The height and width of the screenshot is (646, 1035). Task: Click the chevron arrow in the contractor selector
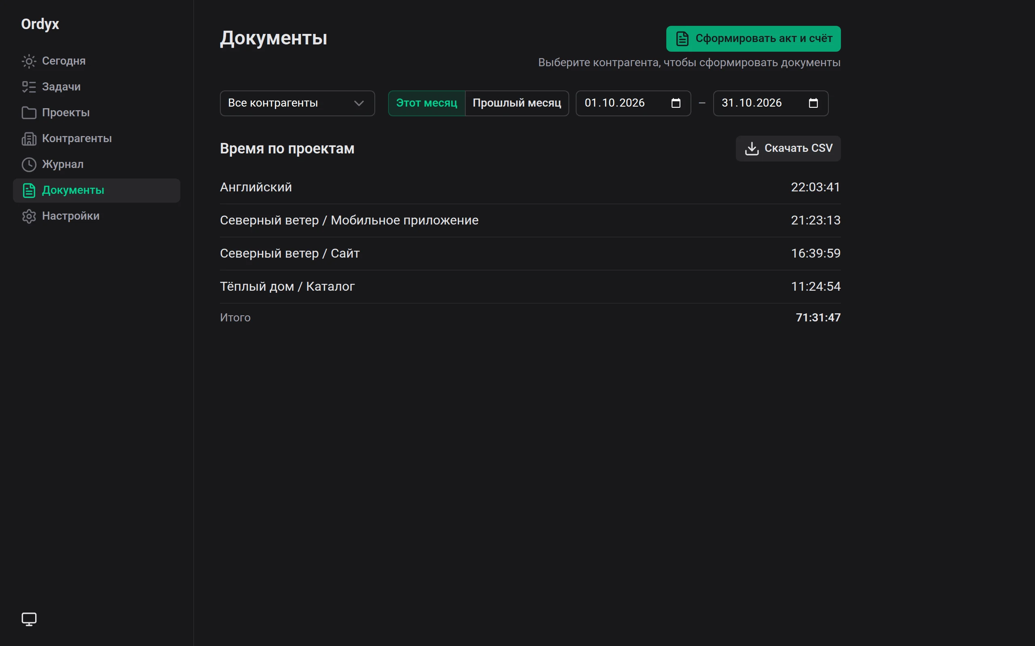(359, 103)
